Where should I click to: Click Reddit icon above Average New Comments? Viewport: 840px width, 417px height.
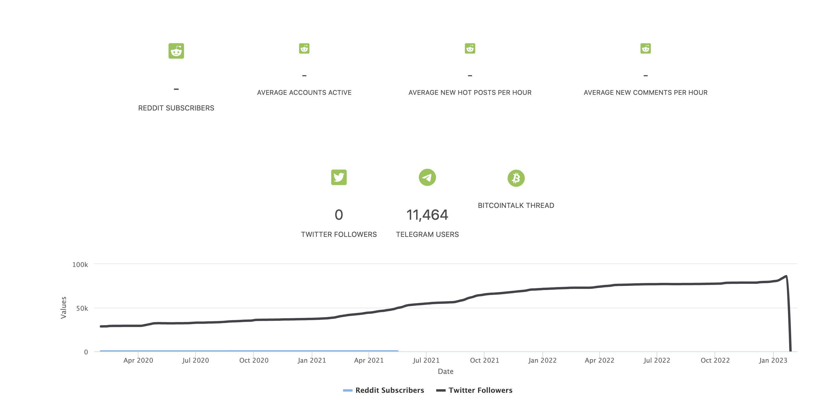tap(645, 48)
